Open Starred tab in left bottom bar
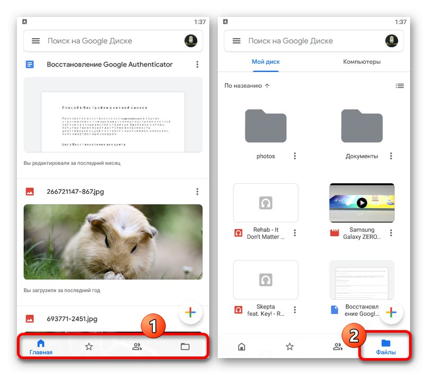The width and height of the screenshot is (427, 375). click(89, 346)
